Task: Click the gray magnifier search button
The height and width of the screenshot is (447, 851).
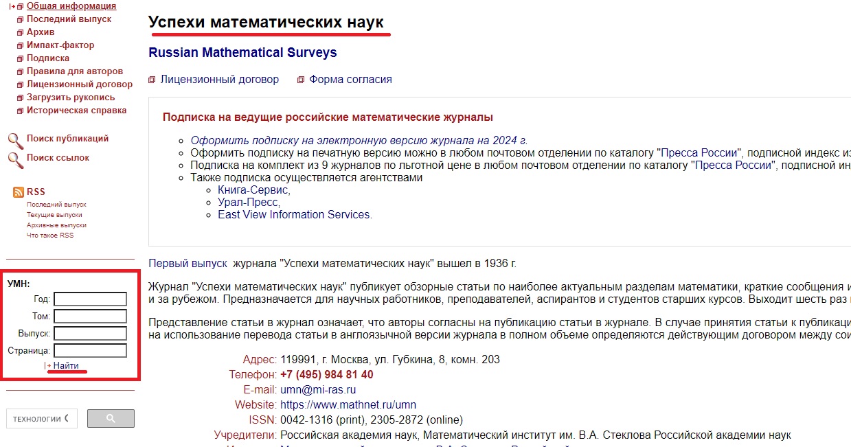Action: pyautogui.click(x=111, y=419)
